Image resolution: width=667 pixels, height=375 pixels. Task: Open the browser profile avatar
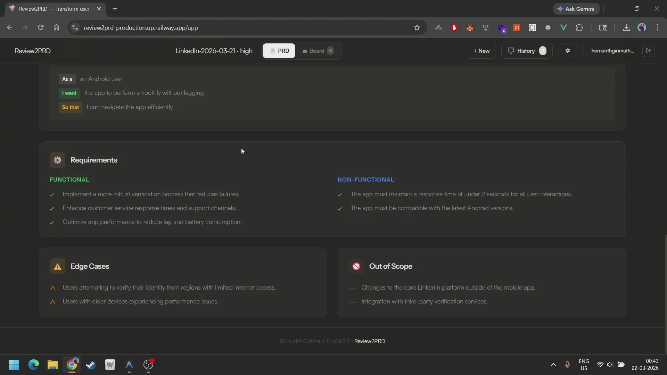pyautogui.click(x=642, y=28)
